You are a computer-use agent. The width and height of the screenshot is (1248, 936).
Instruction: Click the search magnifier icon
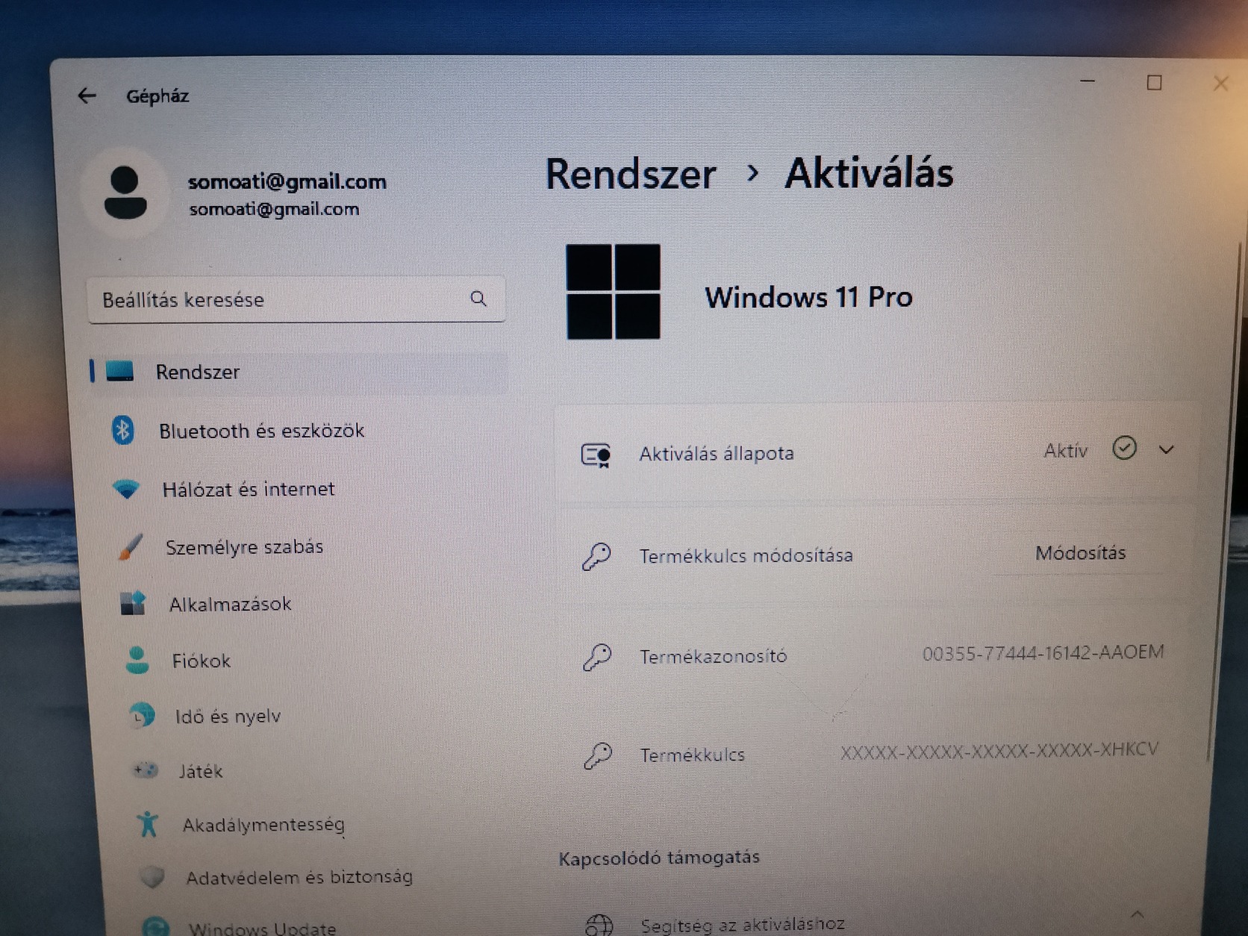click(478, 299)
